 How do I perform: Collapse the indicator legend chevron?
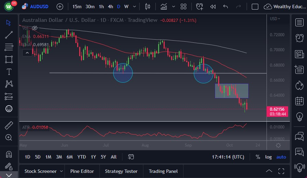(x=27, y=53)
